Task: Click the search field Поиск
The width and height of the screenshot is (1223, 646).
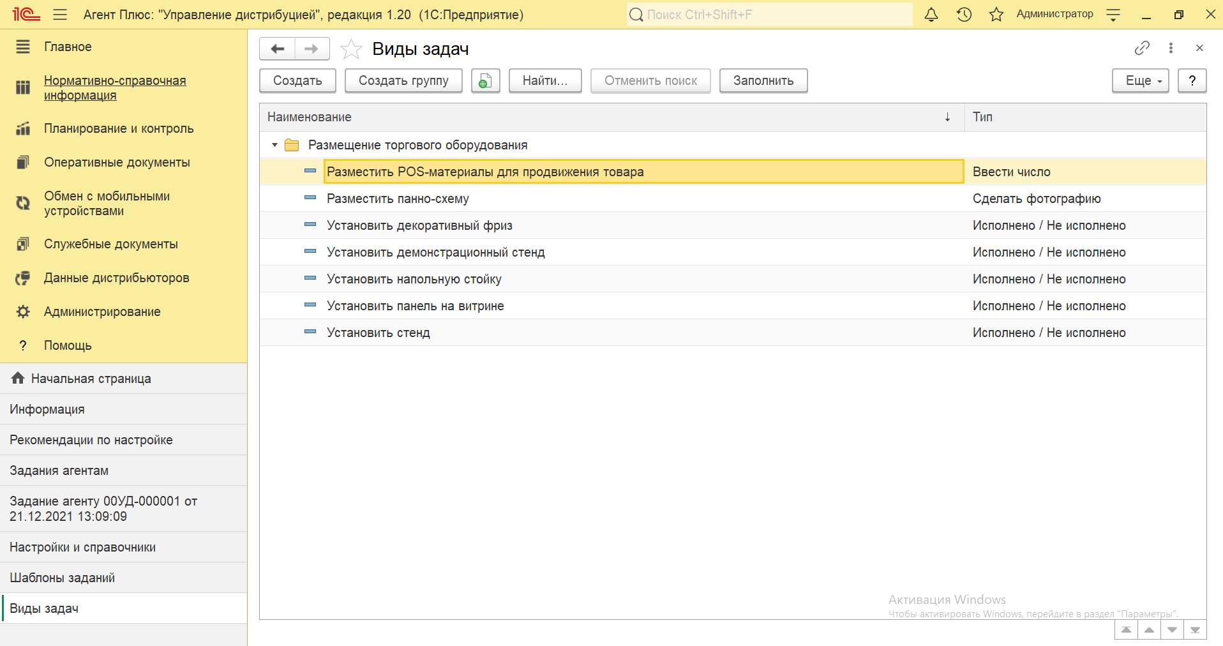Action: click(x=769, y=15)
